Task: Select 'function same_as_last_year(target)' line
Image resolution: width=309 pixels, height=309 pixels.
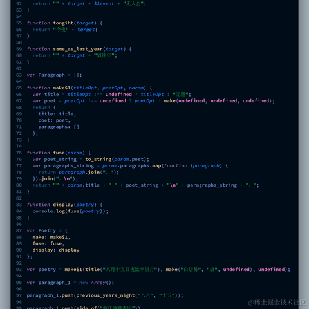Action: [79, 49]
